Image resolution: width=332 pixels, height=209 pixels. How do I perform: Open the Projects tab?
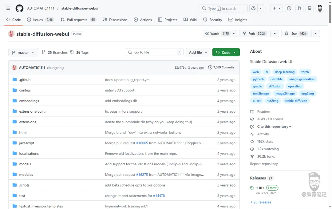click(168, 20)
